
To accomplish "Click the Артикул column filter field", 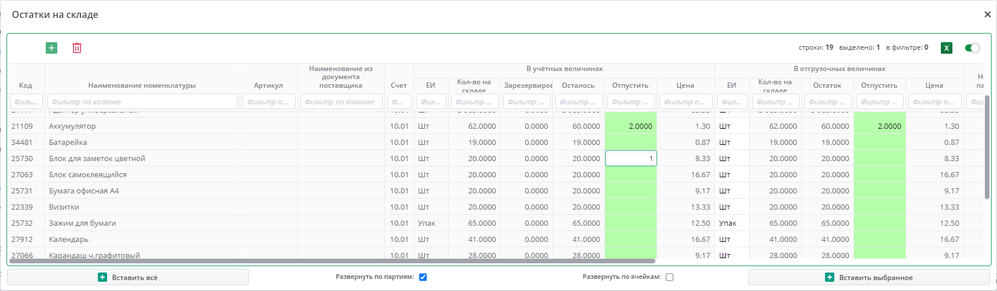I will 269,102.
